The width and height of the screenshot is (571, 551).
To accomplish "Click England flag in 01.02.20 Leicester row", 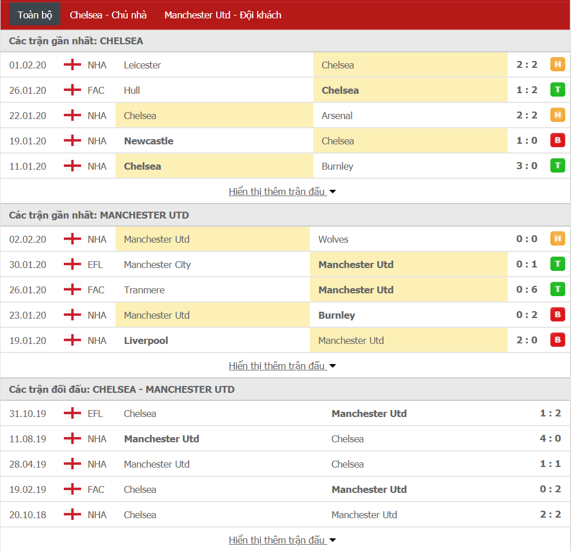I will click(x=72, y=64).
